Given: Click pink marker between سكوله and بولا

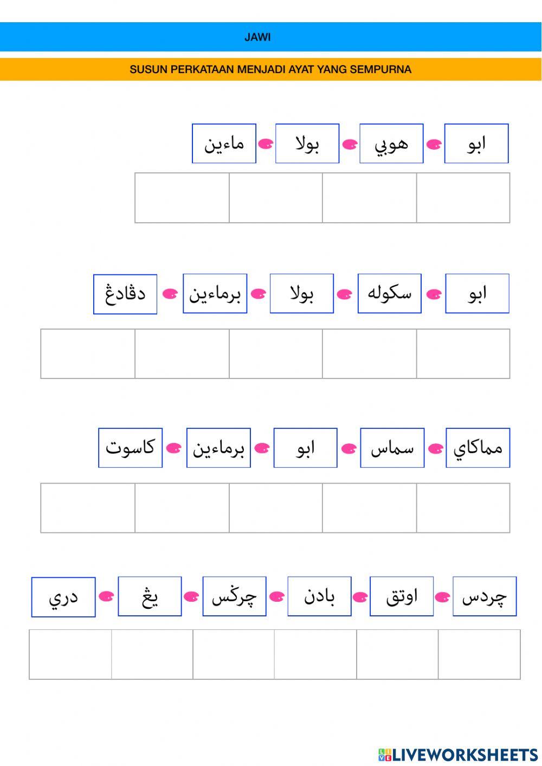Looking at the screenshot, I should (x=345, y=295).
